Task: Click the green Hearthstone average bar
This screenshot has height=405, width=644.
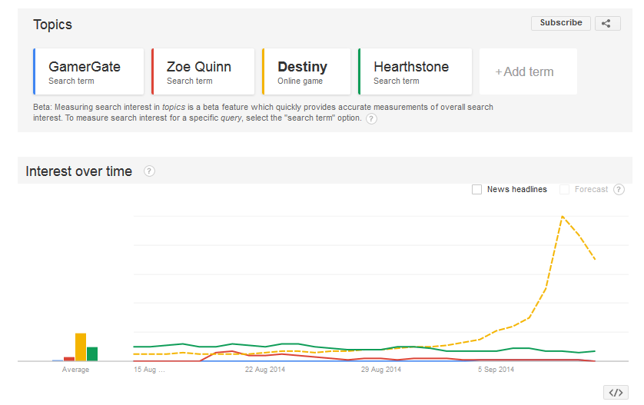Action: pos(92,354)
